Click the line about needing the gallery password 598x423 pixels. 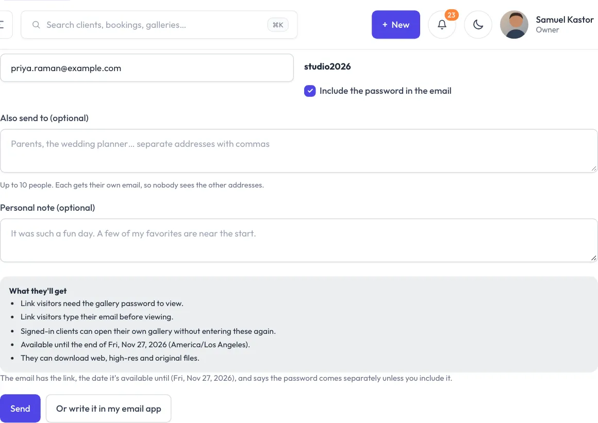click(x=102, y=303)
